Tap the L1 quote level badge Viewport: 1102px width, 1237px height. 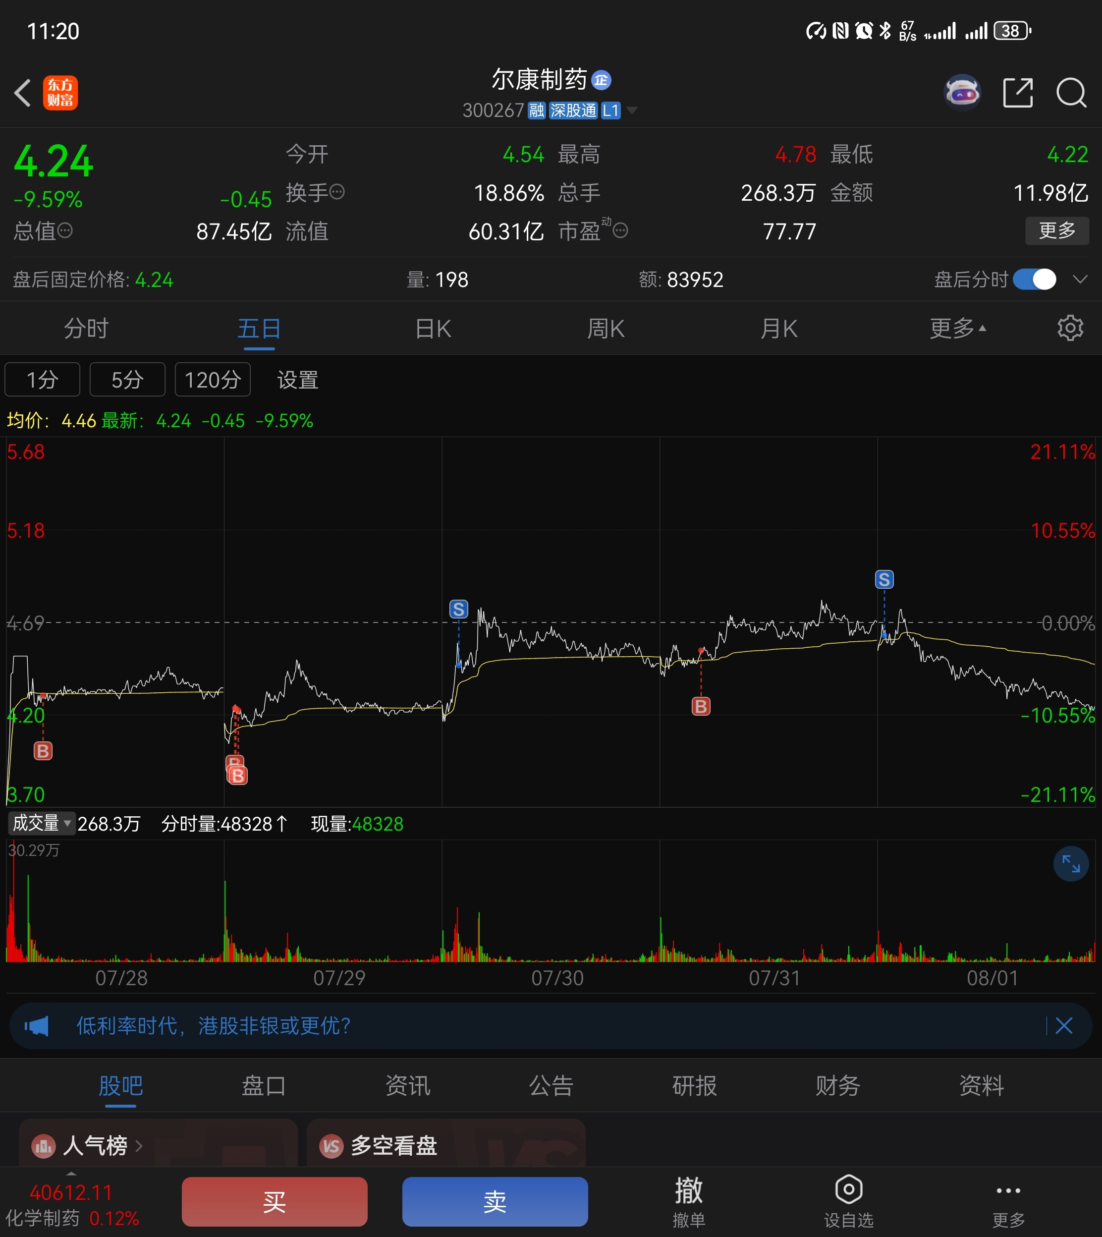(x=610, y=110)
